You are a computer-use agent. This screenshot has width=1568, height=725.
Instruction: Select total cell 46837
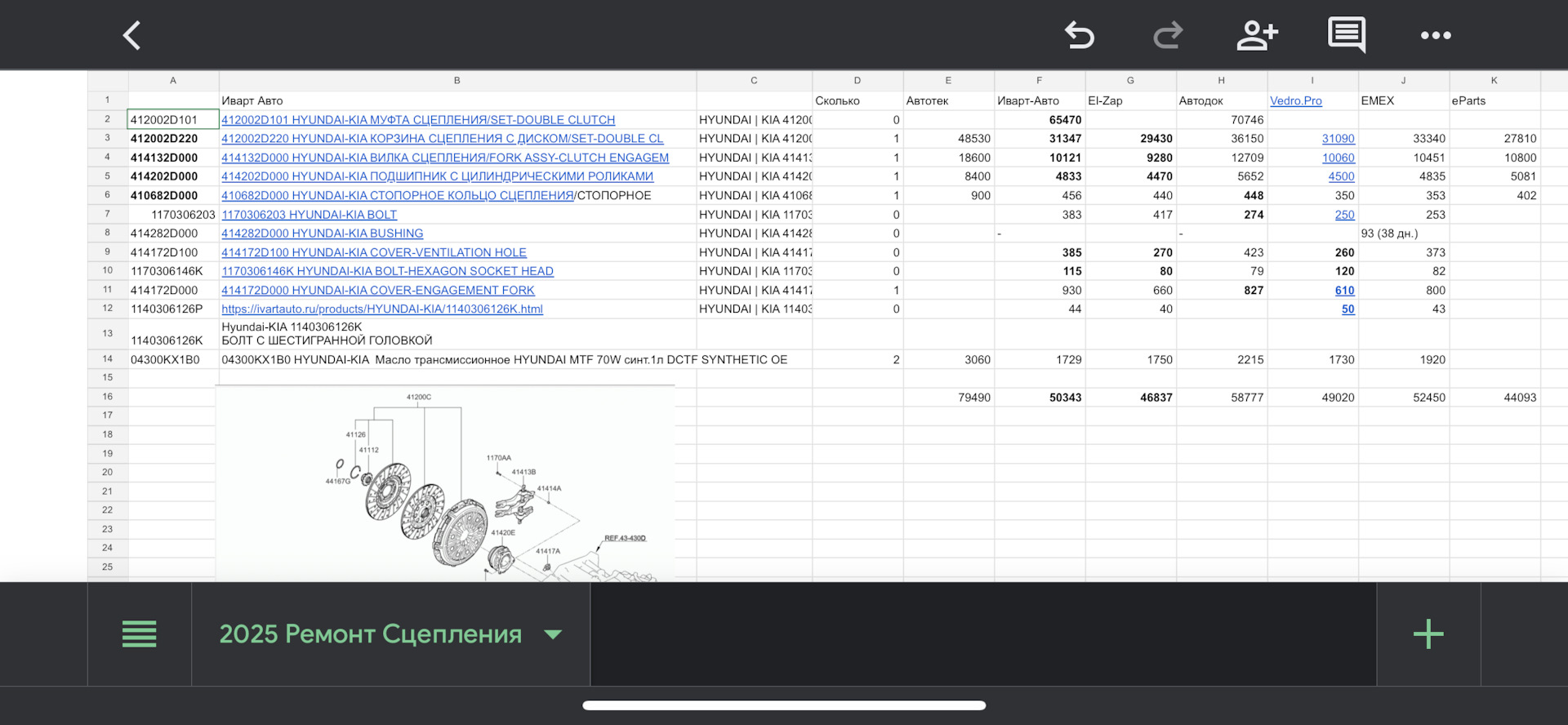tap(1130, 398)
